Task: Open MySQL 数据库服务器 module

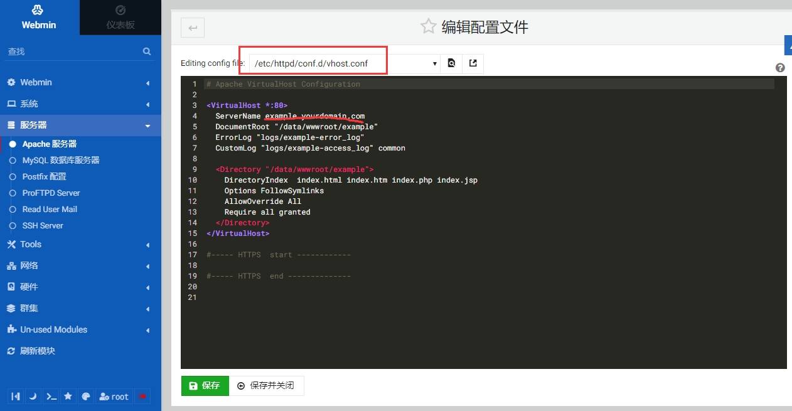Action: click(x=61, y=161)
